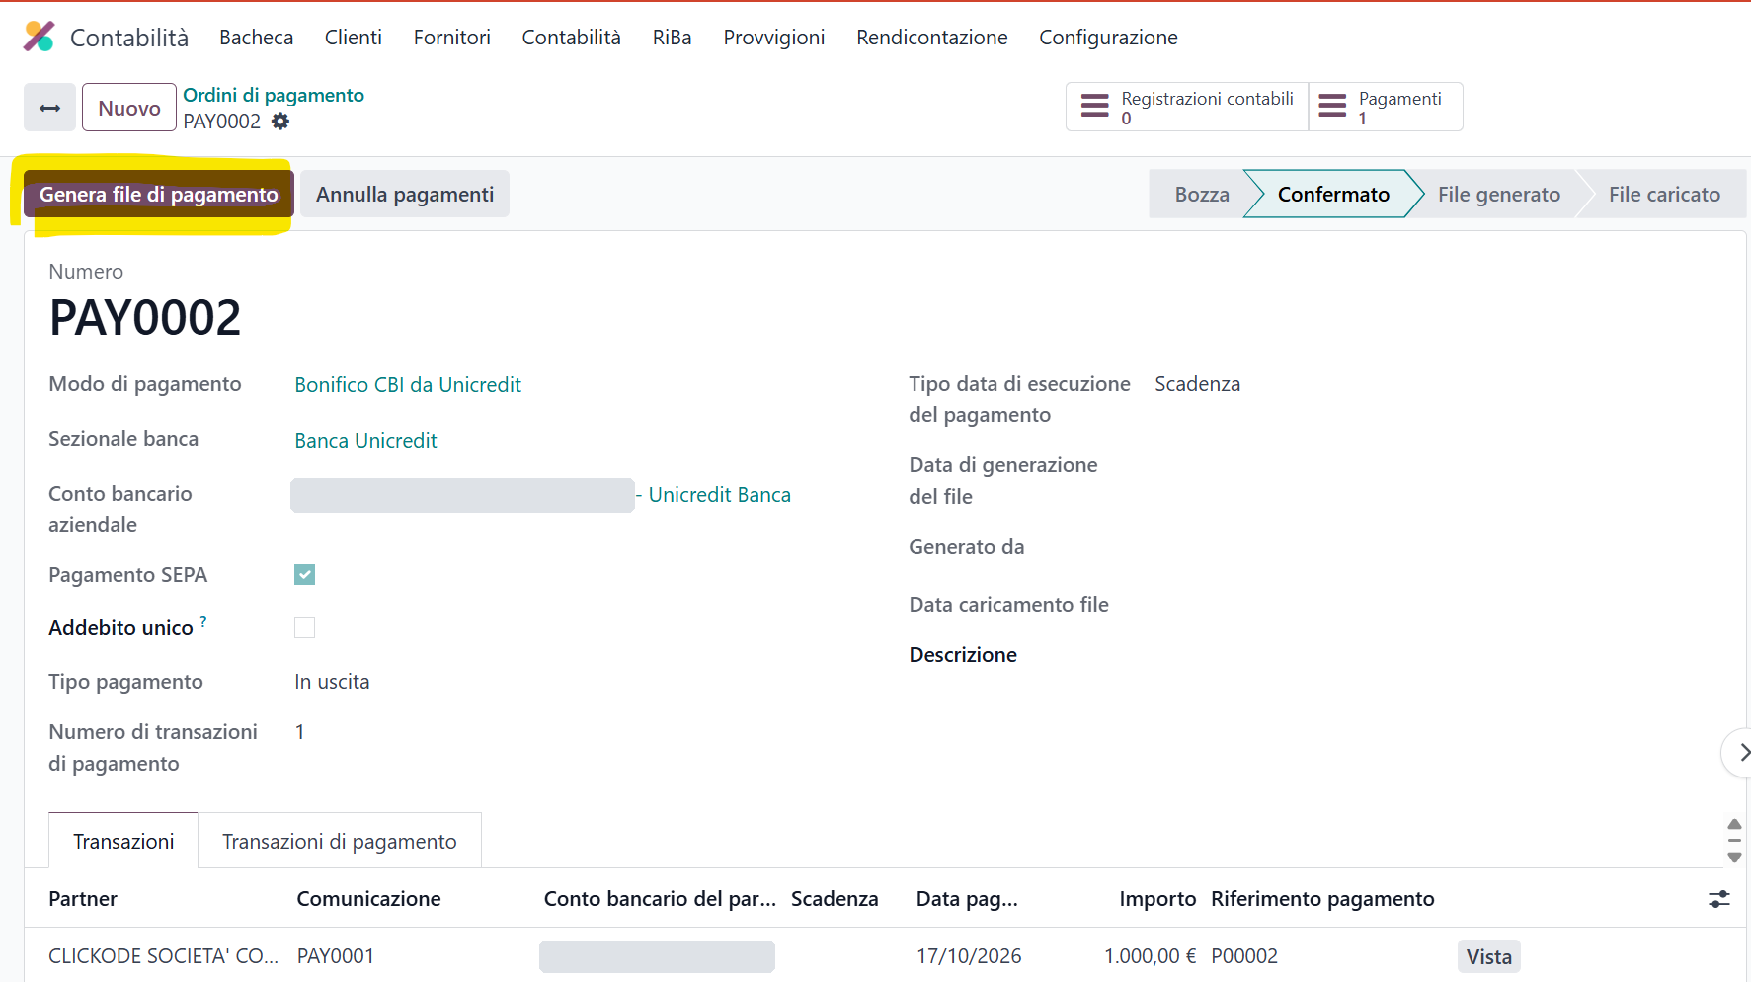
Task: Open the Contabilità menu item
Action: [572, 38]
